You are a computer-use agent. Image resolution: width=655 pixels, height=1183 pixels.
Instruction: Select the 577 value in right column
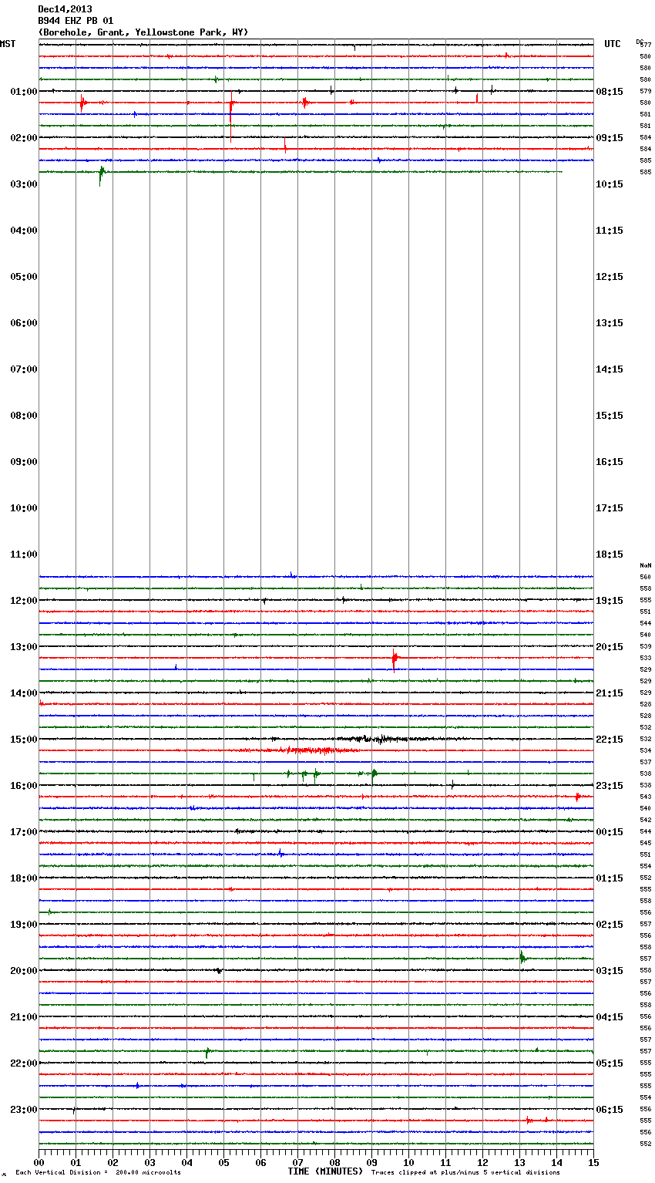(646, 45)
